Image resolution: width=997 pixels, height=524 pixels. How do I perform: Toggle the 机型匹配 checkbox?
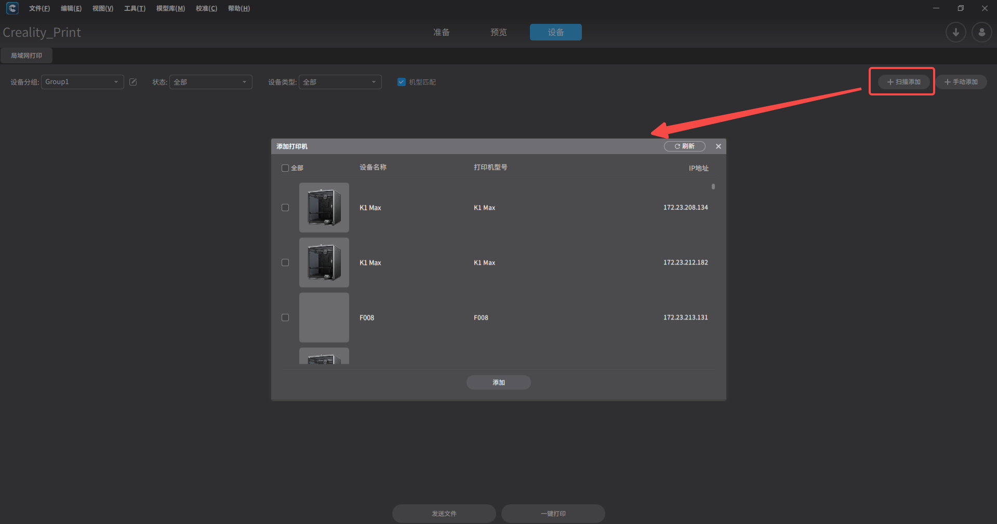[x=401, y=82]
